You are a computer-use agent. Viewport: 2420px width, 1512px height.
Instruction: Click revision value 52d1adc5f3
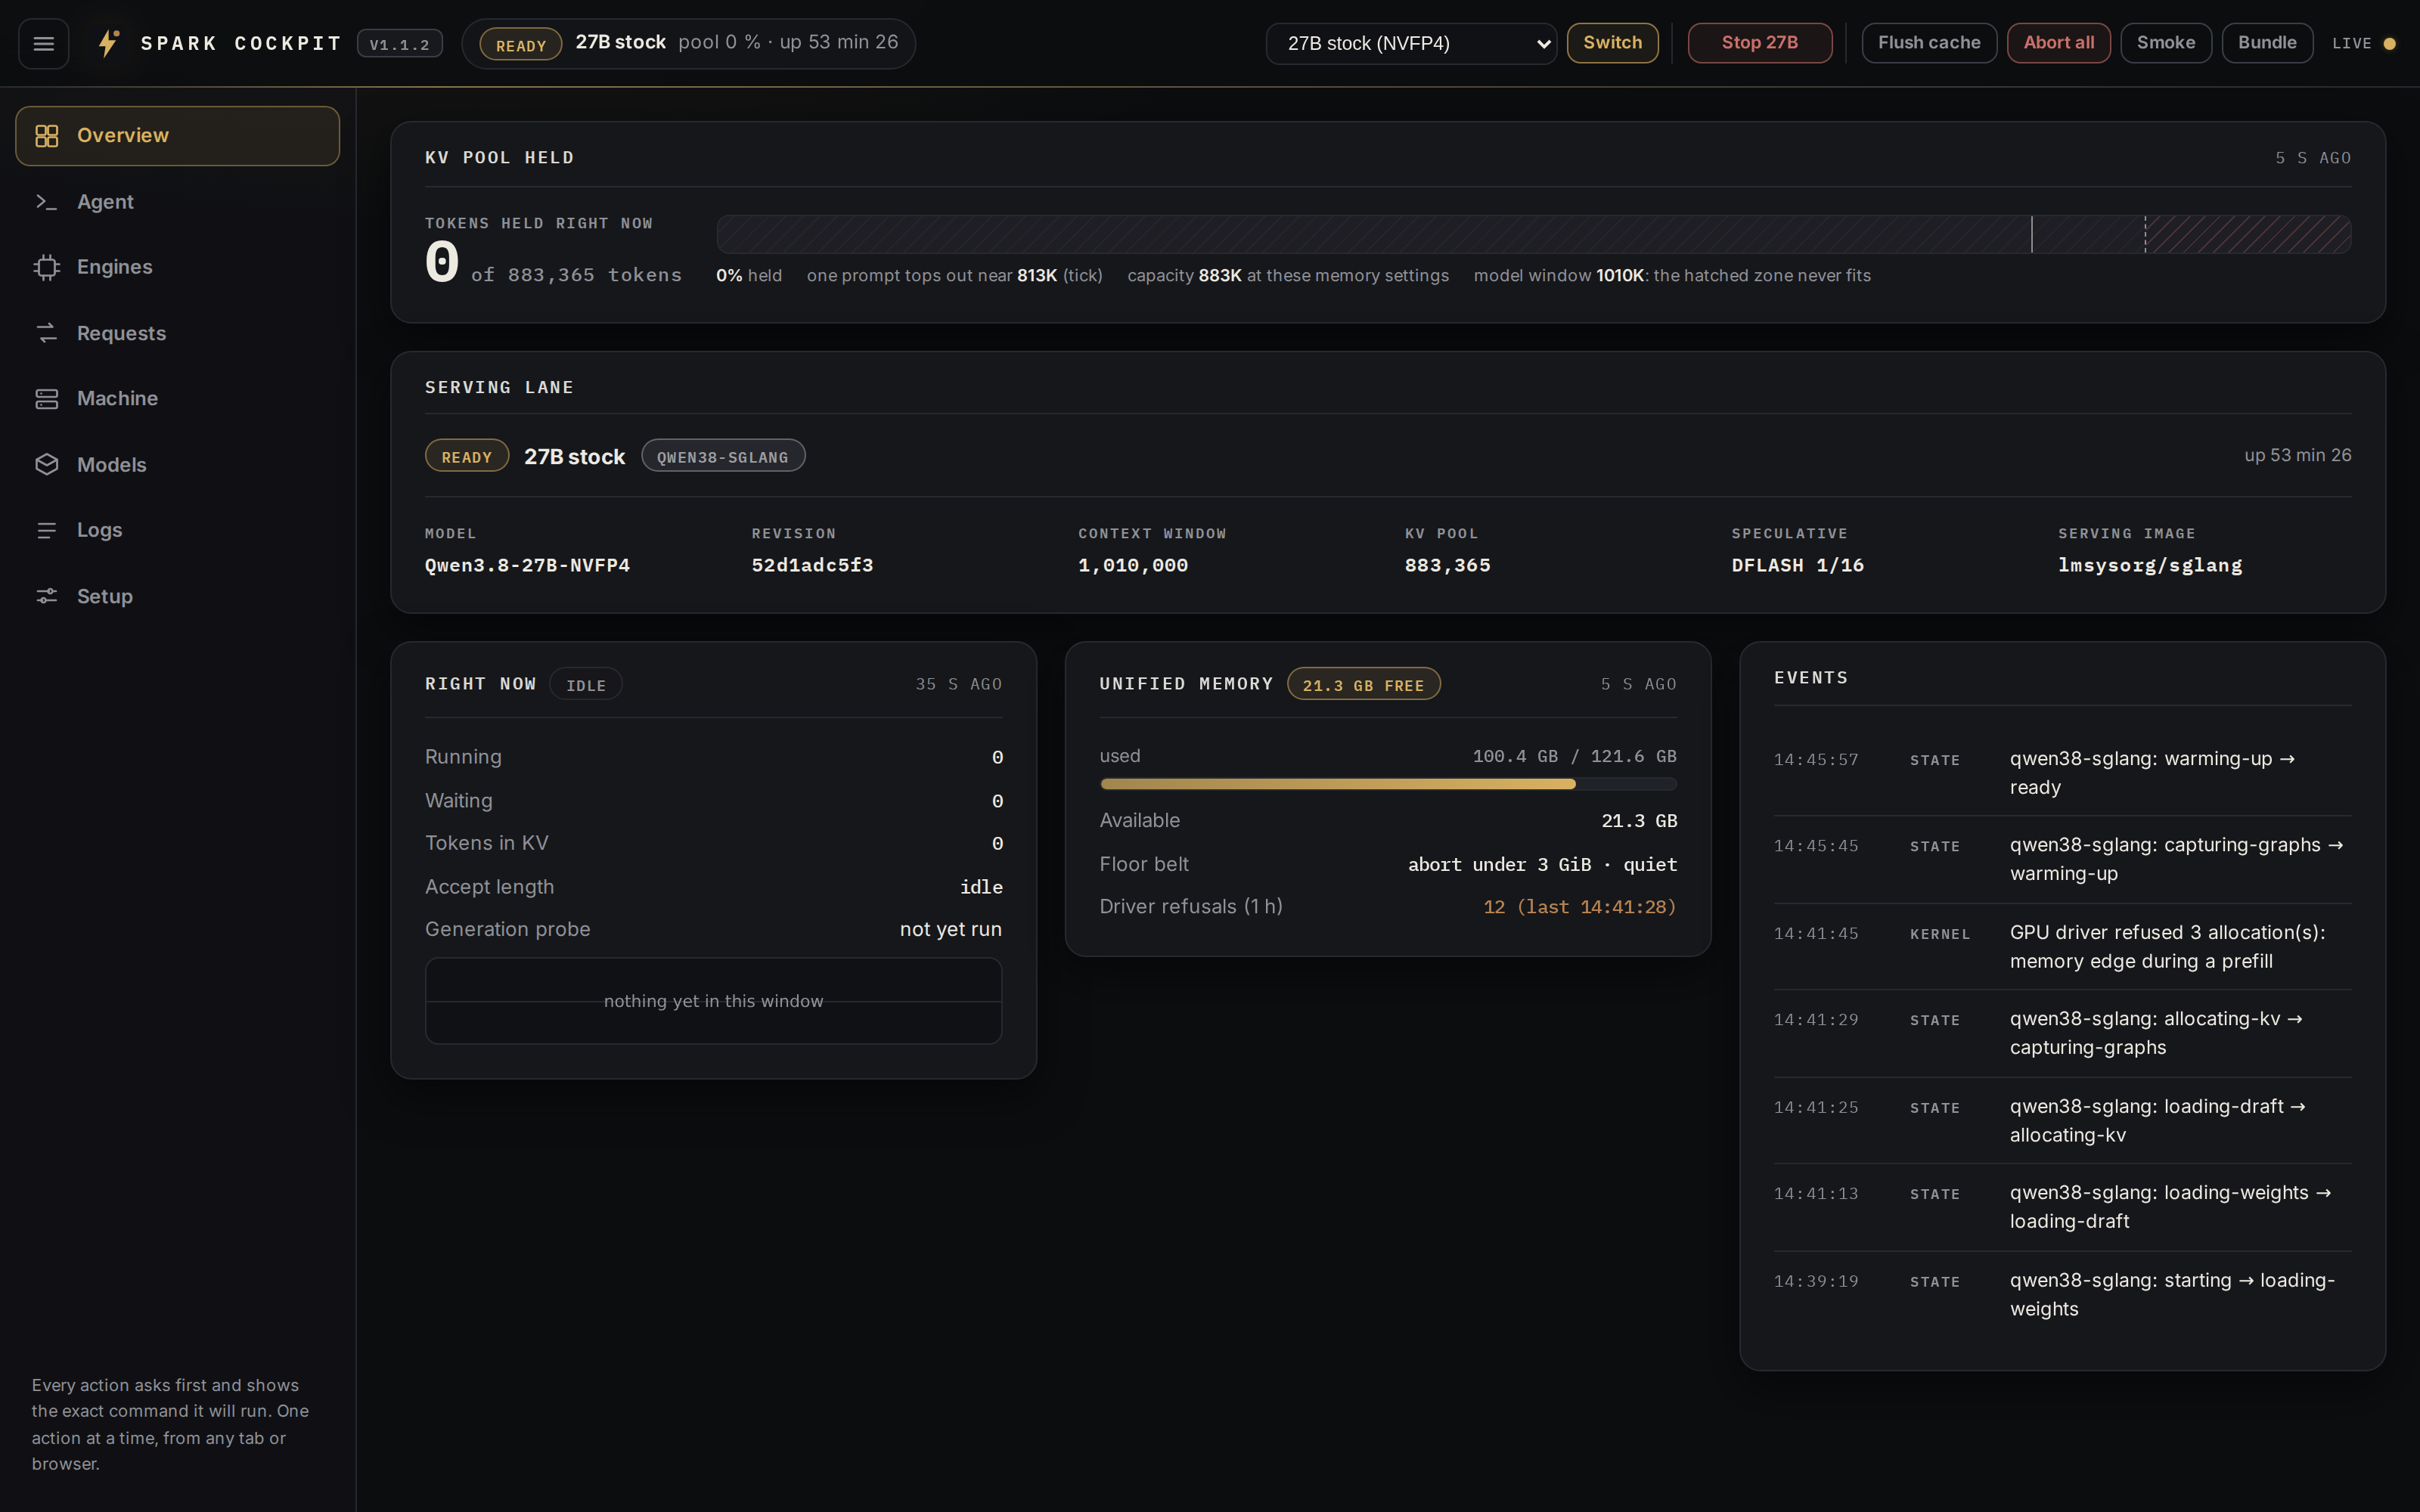812,565
